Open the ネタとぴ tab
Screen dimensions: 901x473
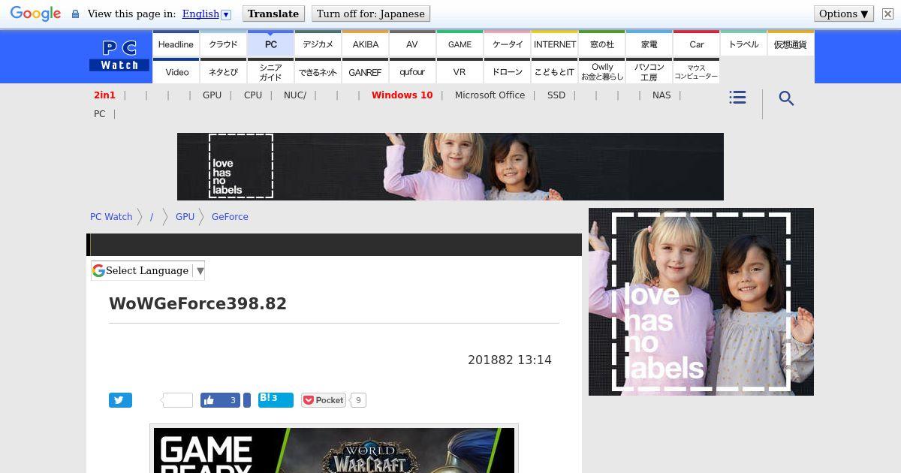[223, 71]
